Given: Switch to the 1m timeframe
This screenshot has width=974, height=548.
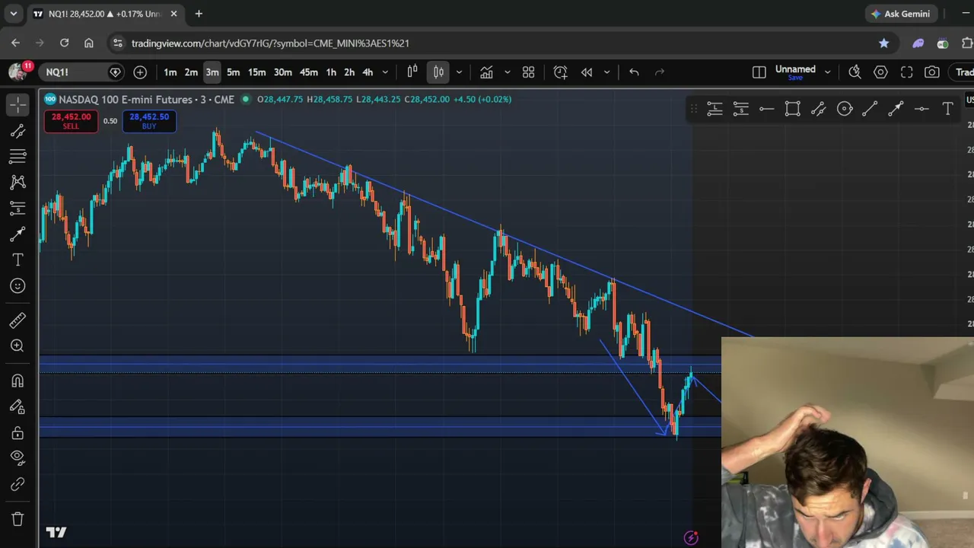Looking at the screenshot, I should click(170, 72).
